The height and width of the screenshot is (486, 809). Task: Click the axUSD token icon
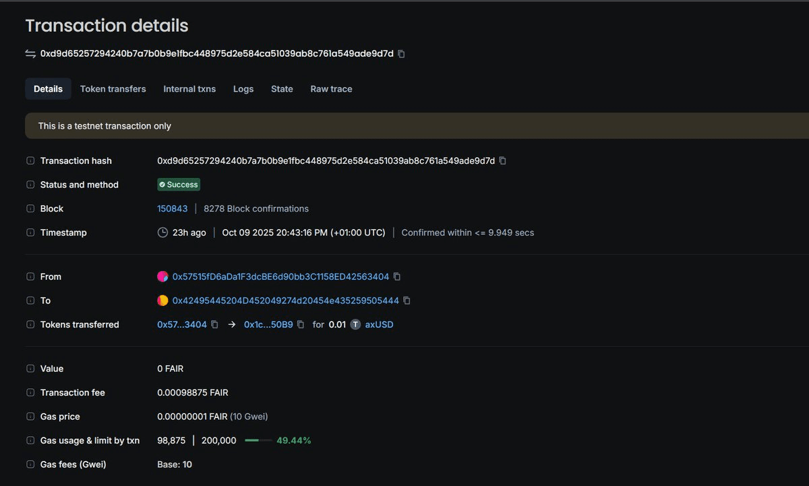[x=355, y=325]
